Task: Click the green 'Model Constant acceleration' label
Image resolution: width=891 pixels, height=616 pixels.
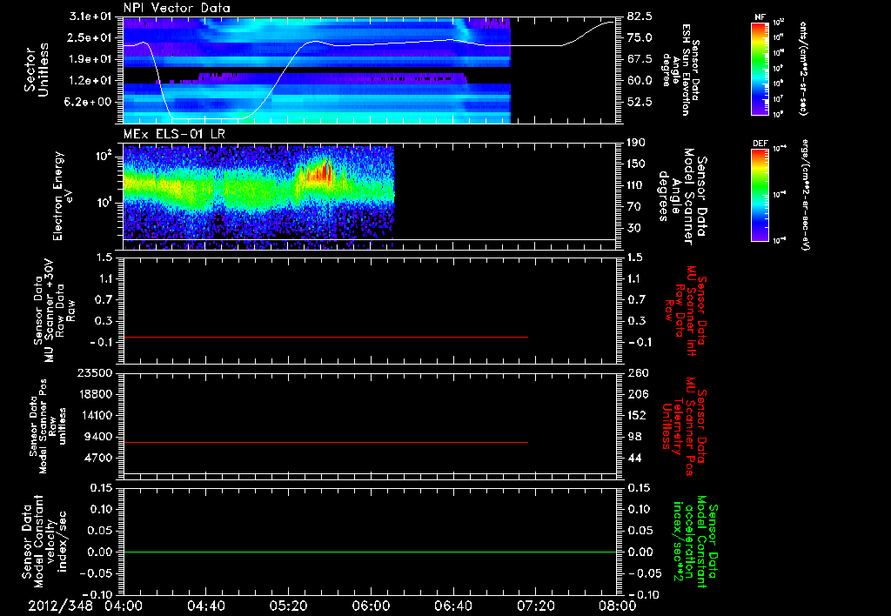Action: click(694, 543)
